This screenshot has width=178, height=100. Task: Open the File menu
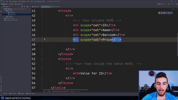(4, 1)
